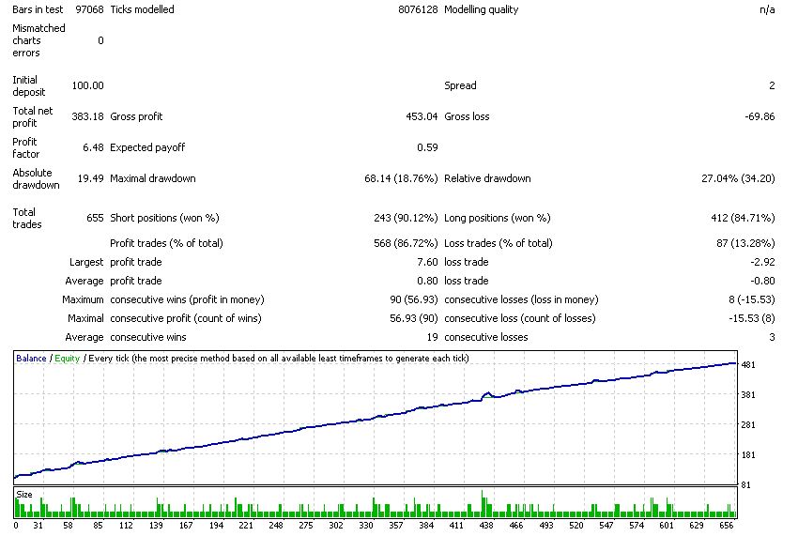798x536 pixels.
Task: Click the 81 value on chart axis
Action: point(745,485)
